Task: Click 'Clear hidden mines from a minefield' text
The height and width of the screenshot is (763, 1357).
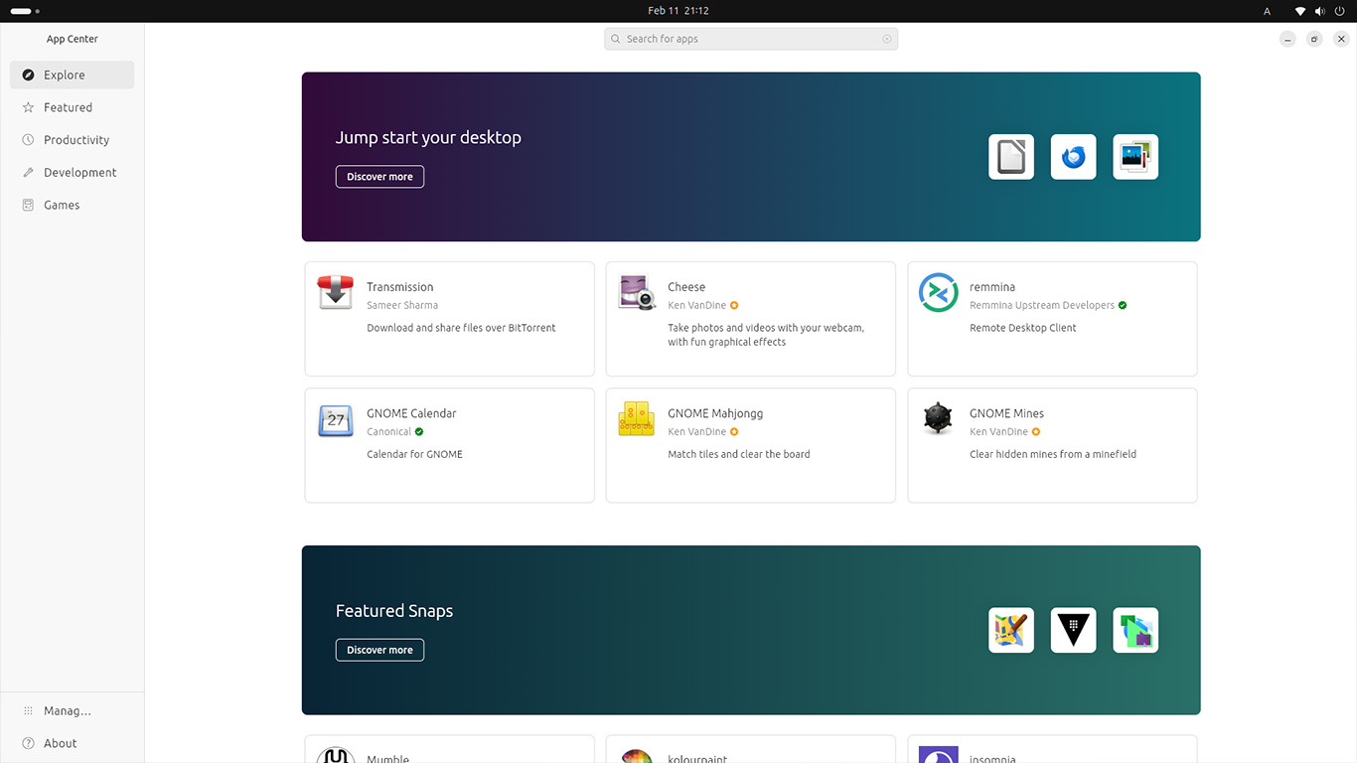Action: click(x=1053, y=454)
